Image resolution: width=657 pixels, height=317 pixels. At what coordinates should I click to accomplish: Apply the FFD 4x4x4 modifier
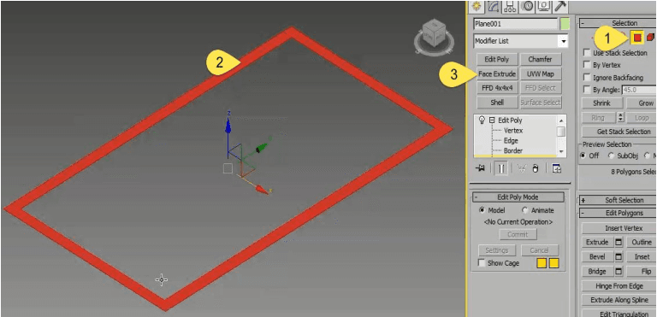(x=497, y=88)
